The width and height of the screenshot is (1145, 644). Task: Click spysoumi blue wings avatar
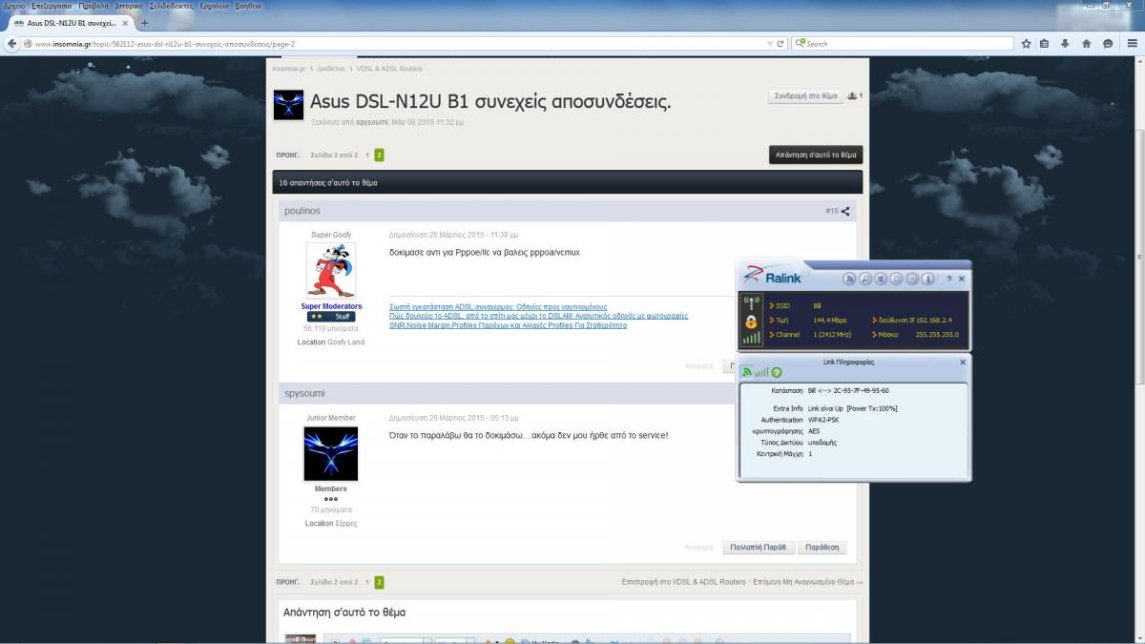point(330,453)
